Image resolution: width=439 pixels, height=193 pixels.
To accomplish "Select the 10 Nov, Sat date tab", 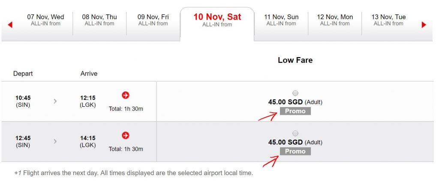I will coord(217,20).
